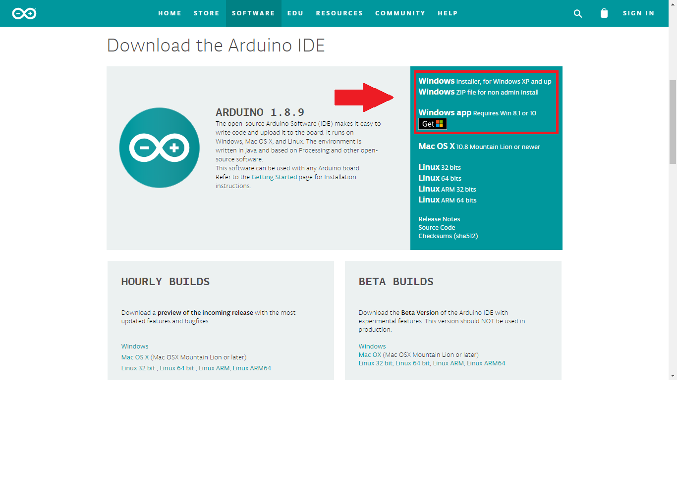Download Linux 32 bits version
Screen dimensions: 677x499
tap(440, 167)
